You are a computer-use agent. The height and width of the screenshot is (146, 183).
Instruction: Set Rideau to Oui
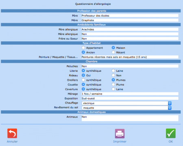click(83, 75)
